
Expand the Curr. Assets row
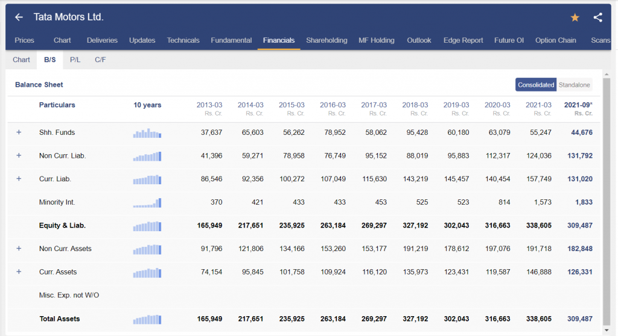pyautogui.click(x=19, y=272)
